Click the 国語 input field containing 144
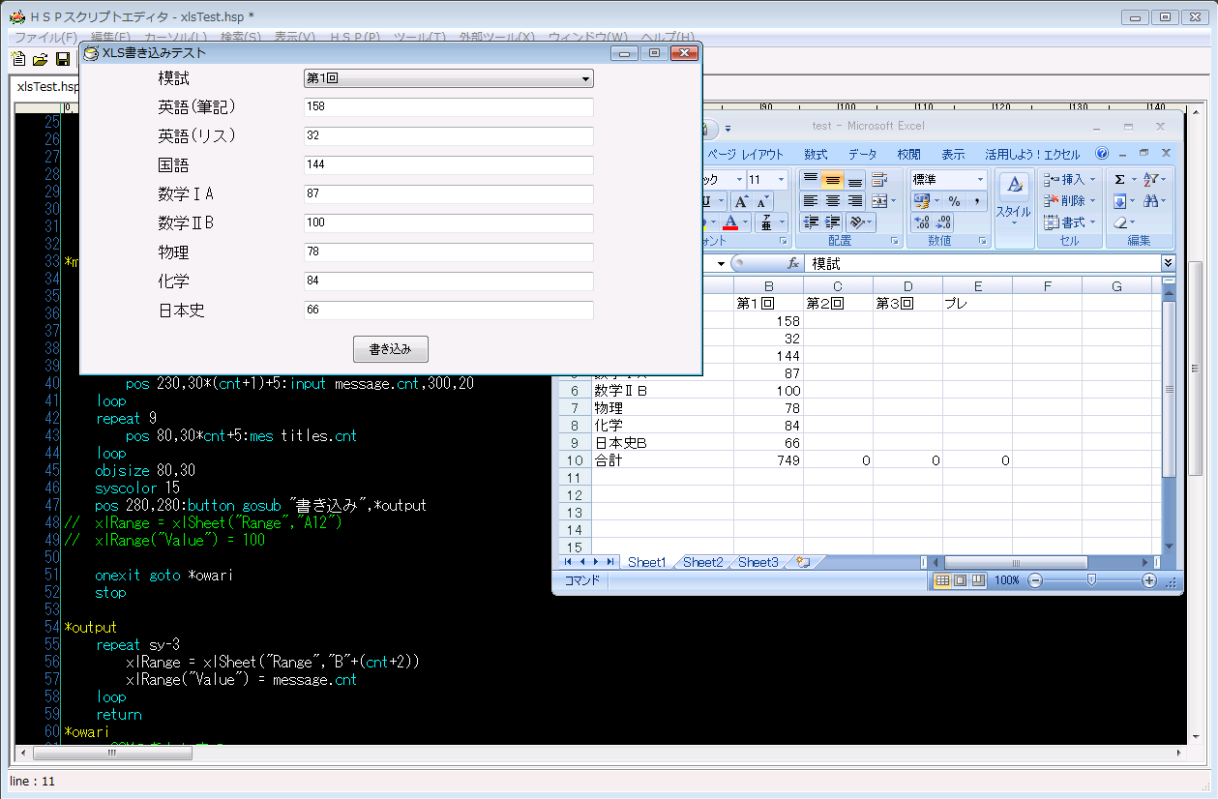Screen dimensions: 1218x799 [x=448, y=164]
